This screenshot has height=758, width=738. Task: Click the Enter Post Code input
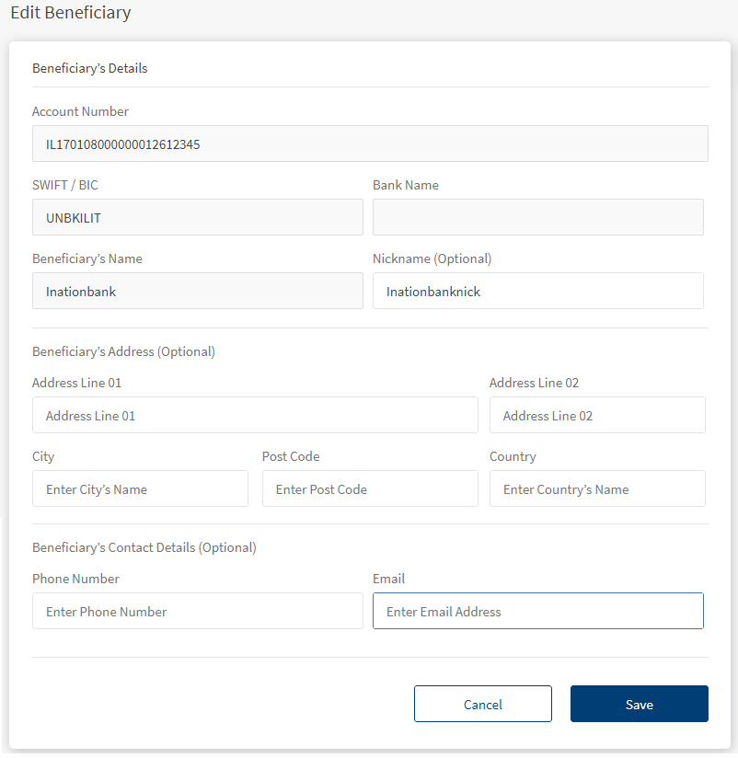click(369, 488)
